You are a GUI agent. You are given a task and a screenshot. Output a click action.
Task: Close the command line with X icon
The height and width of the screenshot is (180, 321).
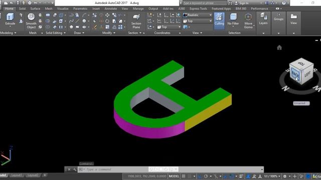point(69,169)
